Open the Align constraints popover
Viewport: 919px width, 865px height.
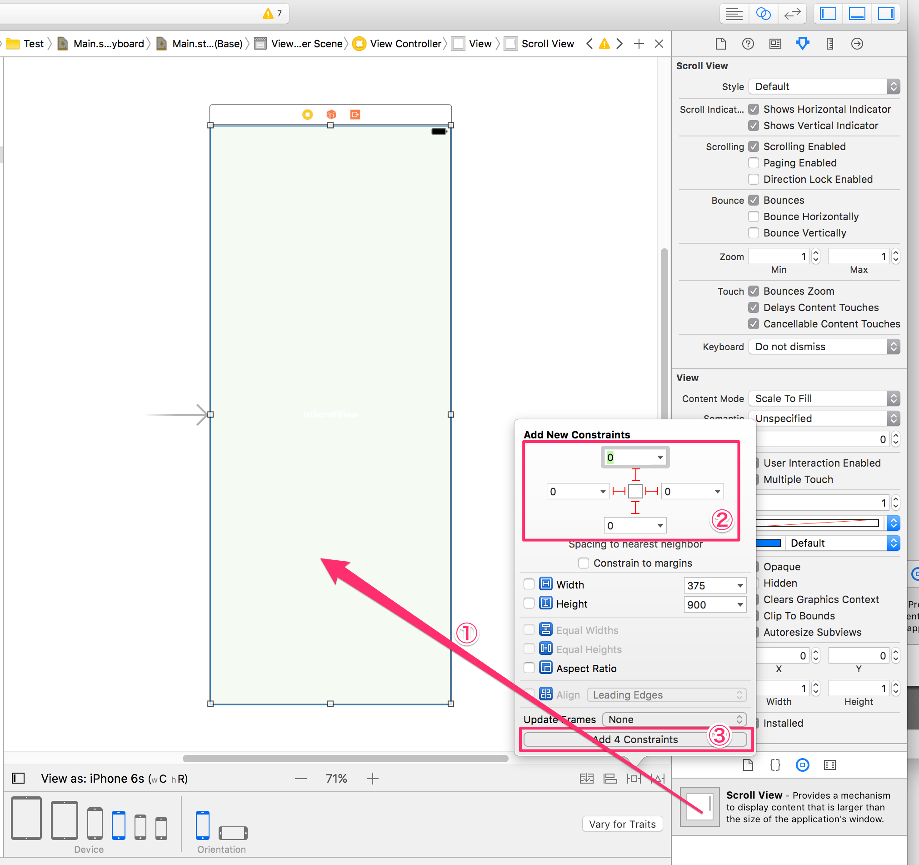[610, 778]
